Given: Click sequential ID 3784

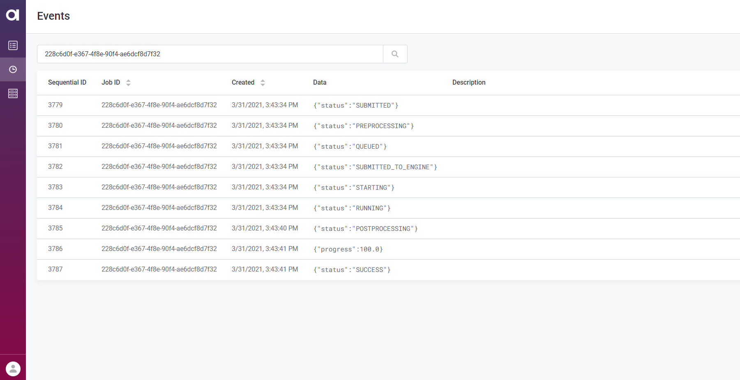Looking at the screenshot, I should tap(55, 208).
